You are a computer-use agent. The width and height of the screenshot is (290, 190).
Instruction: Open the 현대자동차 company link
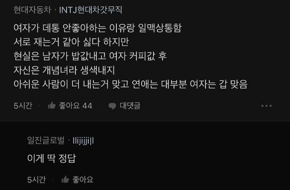[32, 9]
